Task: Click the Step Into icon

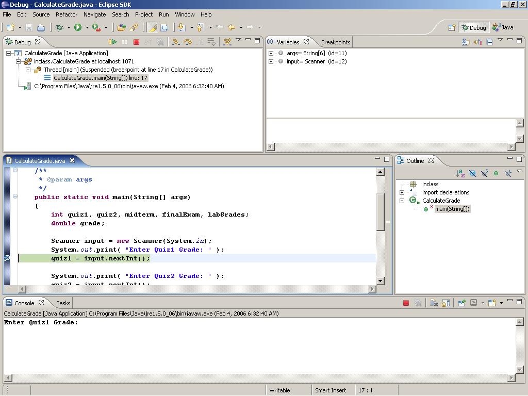Action: click(x=175, y=42)
